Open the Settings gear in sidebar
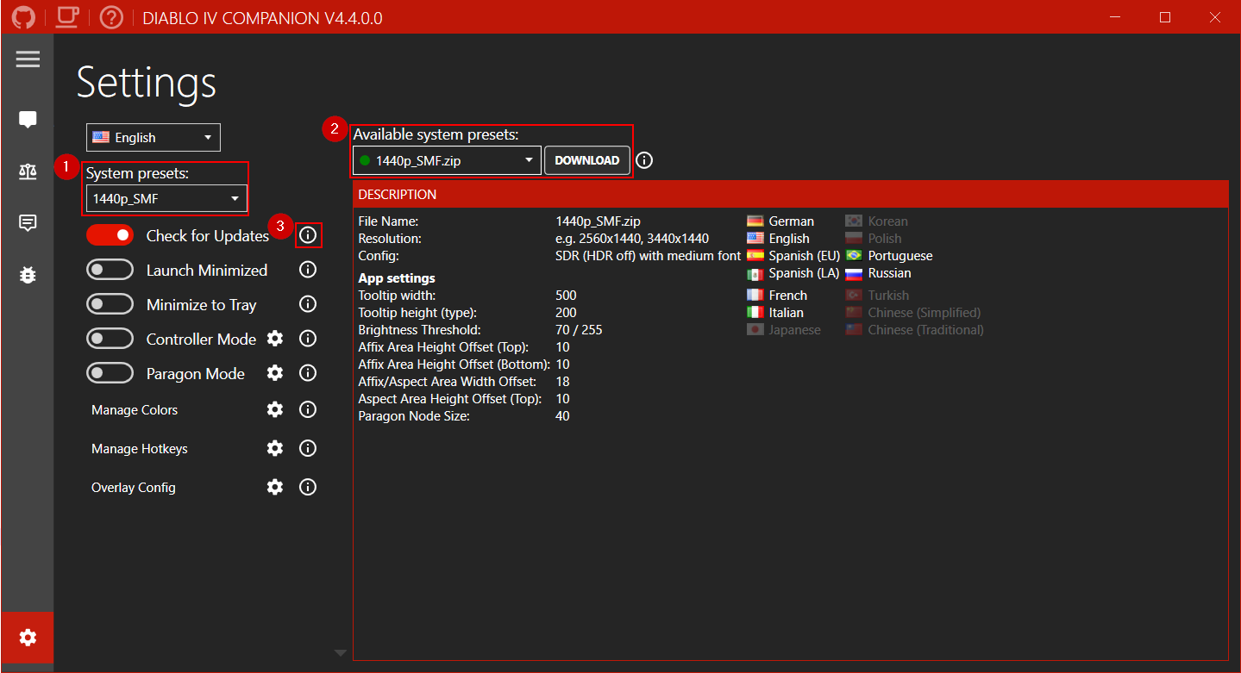The image size is (1241, 673). pos(28,638)
